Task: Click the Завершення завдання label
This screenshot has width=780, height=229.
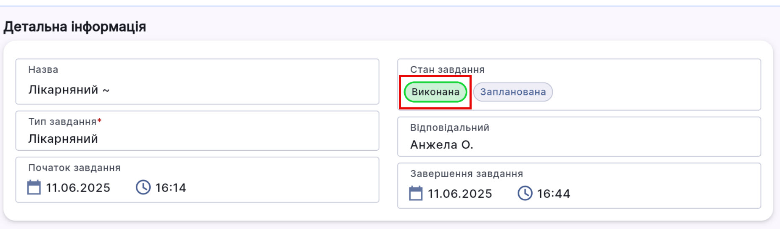Action: click(x=467, y=174)
